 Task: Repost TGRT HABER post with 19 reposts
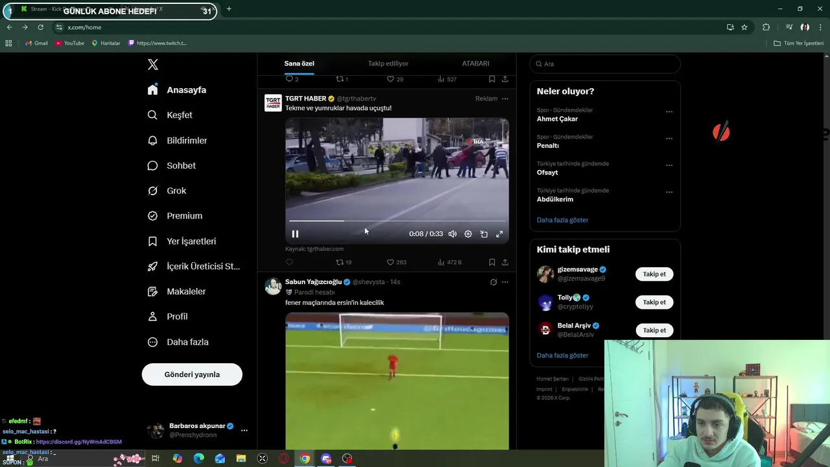point(343,262)
